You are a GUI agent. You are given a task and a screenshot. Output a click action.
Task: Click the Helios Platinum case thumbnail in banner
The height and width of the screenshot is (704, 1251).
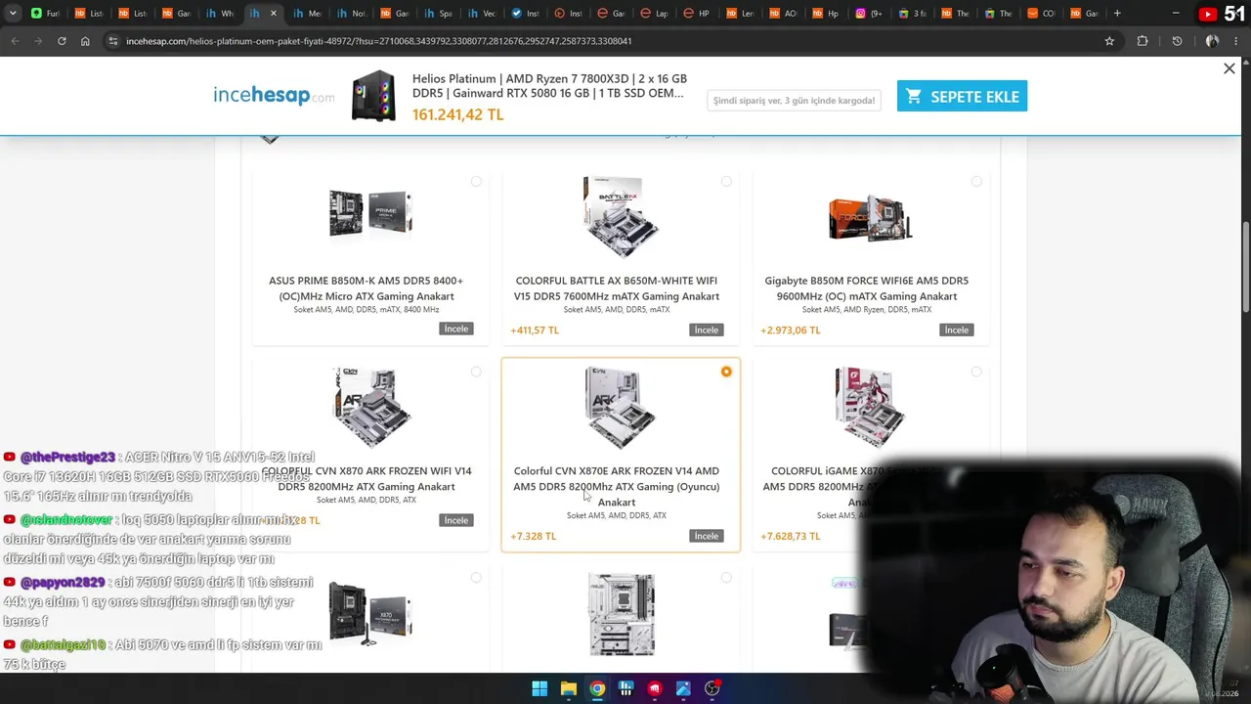click(373, 96)
